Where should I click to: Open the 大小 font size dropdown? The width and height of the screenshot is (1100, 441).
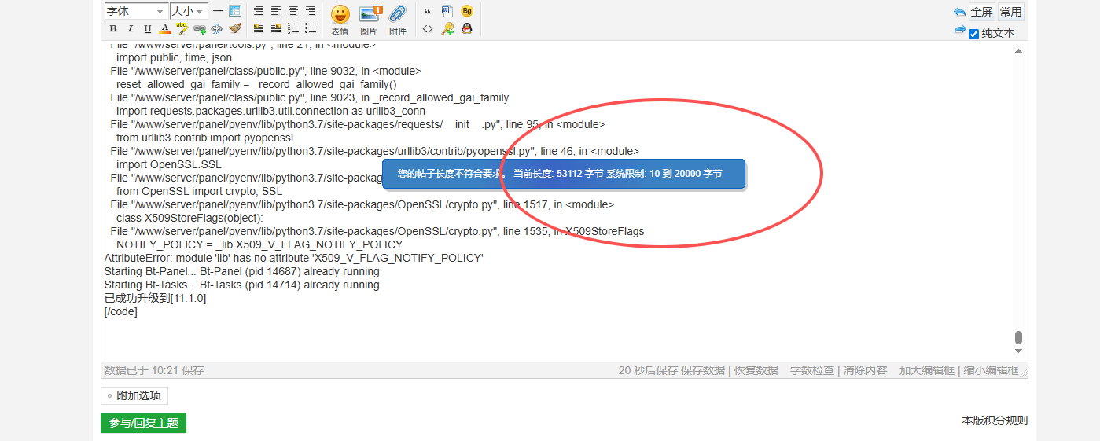189,11
